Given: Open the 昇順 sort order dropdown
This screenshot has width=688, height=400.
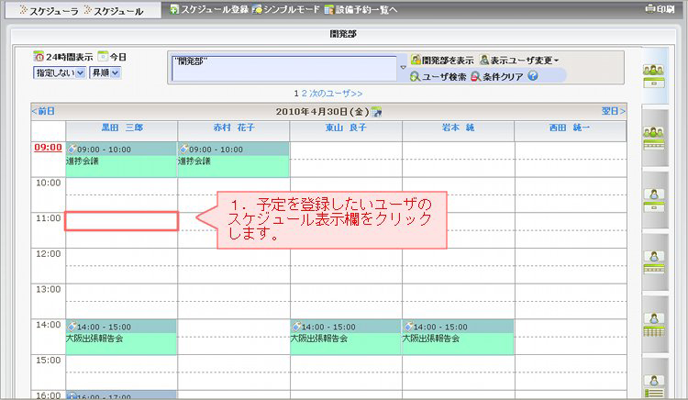Looking at the screenshot, I should pos(105,72).
